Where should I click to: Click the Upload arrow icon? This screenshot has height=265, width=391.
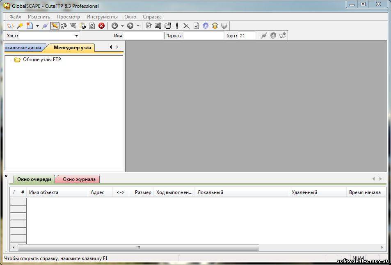[130, 26]
